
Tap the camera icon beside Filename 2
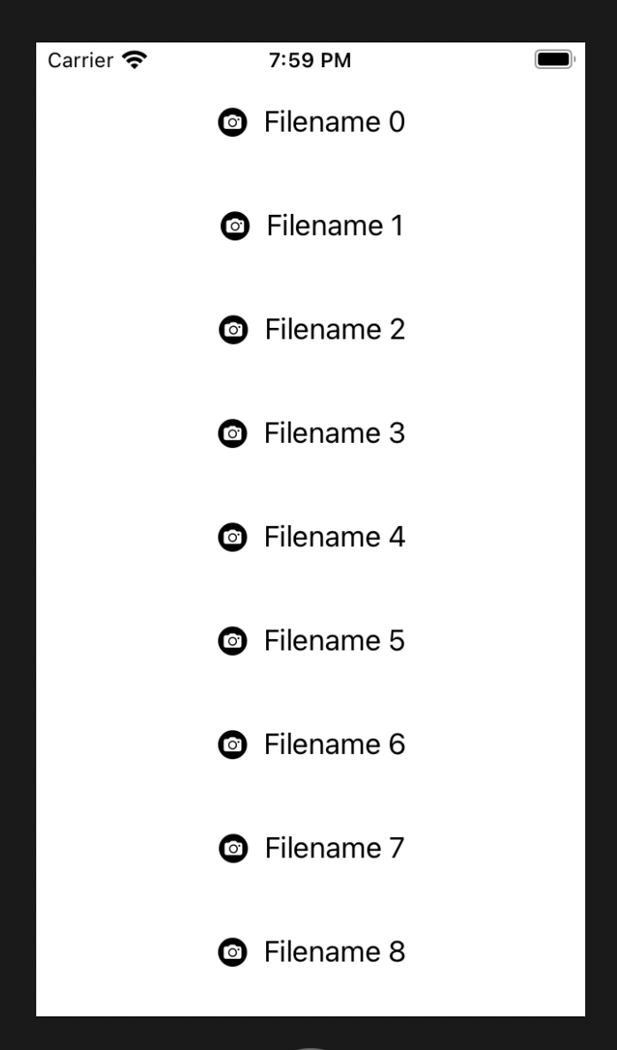[x=233, y=331]
